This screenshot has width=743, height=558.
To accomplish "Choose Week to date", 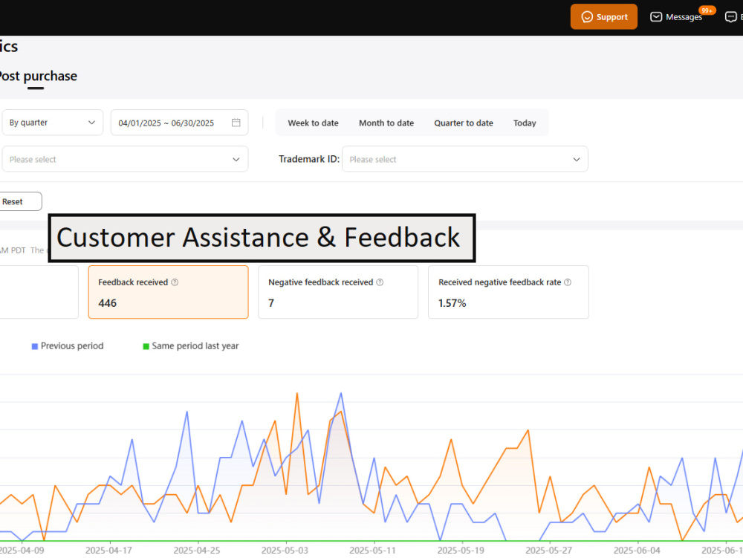I will [x=314, y=123].
